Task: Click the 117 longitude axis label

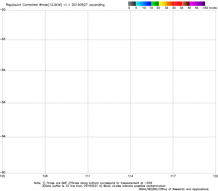Action: (173, 176)
